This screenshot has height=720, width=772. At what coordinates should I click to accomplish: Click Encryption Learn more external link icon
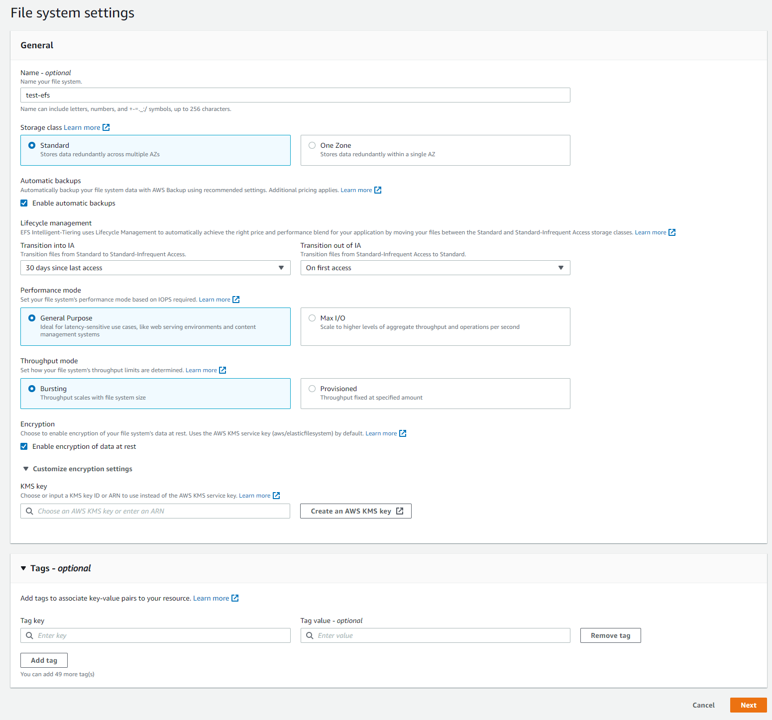[403, 433]
